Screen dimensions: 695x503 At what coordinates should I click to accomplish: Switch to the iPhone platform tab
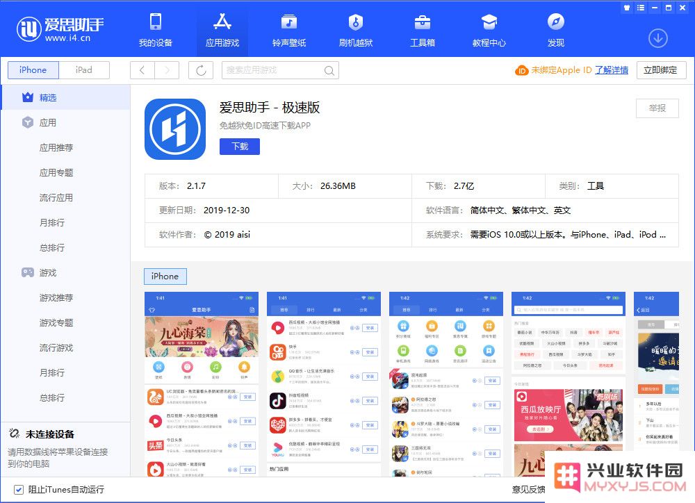coord(33,70)
